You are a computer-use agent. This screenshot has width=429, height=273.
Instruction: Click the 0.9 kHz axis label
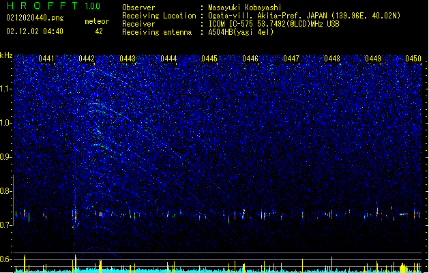click(6, 157)
